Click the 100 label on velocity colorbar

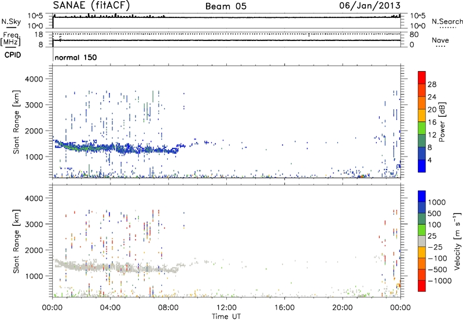tap(435, 225)
